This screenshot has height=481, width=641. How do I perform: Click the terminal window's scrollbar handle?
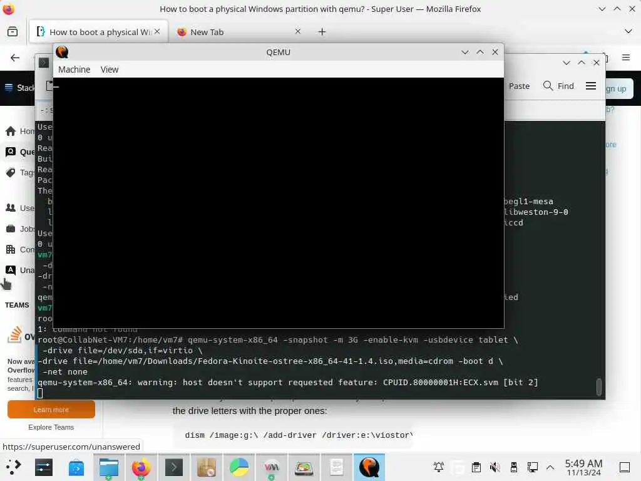(598, 386)
